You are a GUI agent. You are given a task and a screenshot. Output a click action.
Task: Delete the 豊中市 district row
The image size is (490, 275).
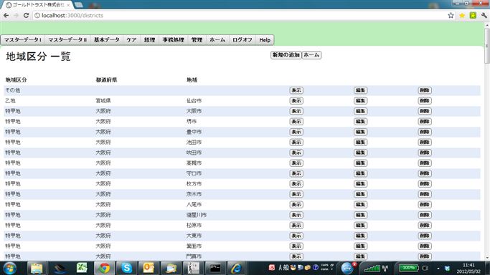(425, 132)
